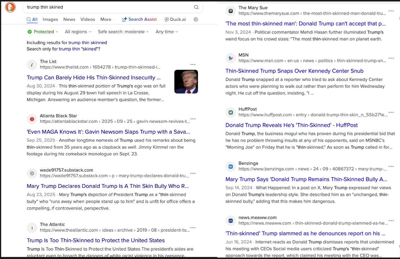This screenshot has height=259, width=400.
Task: Click the Benzinga favicon
Action: pos(231,167)
